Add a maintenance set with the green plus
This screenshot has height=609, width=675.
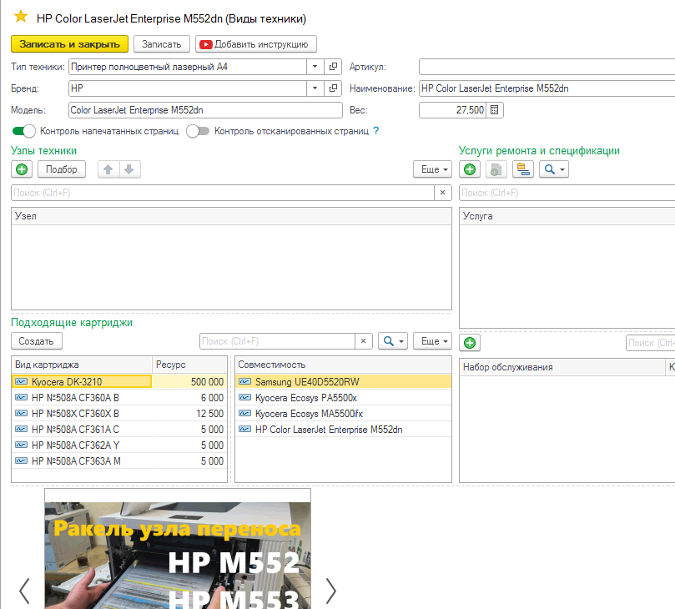[x=470, y=343]
